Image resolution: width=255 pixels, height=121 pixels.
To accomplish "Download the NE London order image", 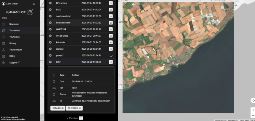I will point(111,3).
